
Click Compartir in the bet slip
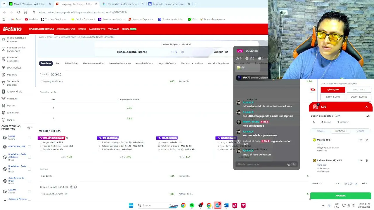(342, 122)
